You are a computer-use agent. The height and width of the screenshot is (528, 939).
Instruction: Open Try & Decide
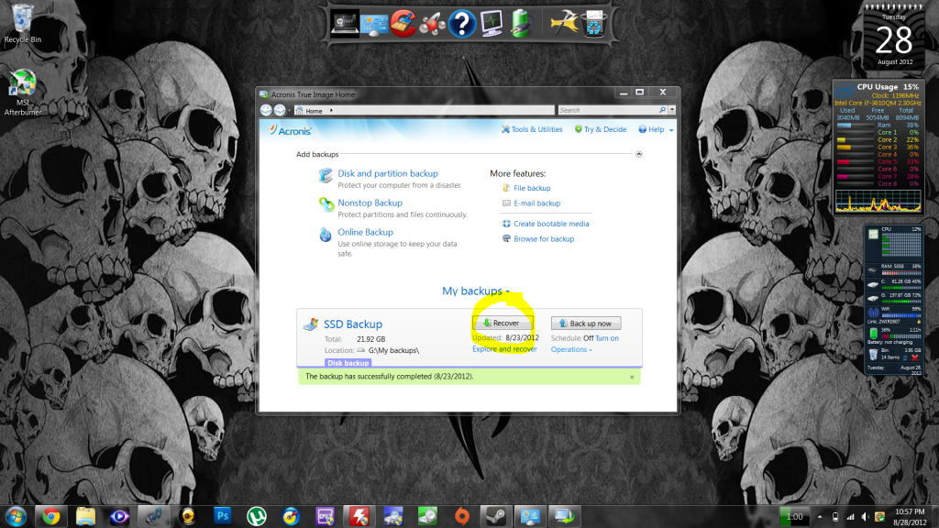pos(601,129)
